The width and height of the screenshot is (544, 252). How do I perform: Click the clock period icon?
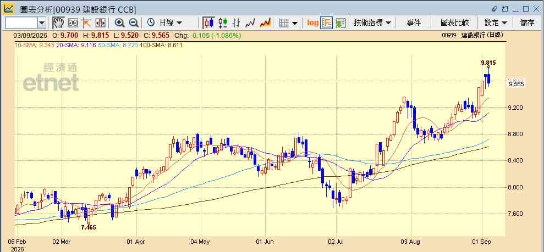tap(151, 23)
